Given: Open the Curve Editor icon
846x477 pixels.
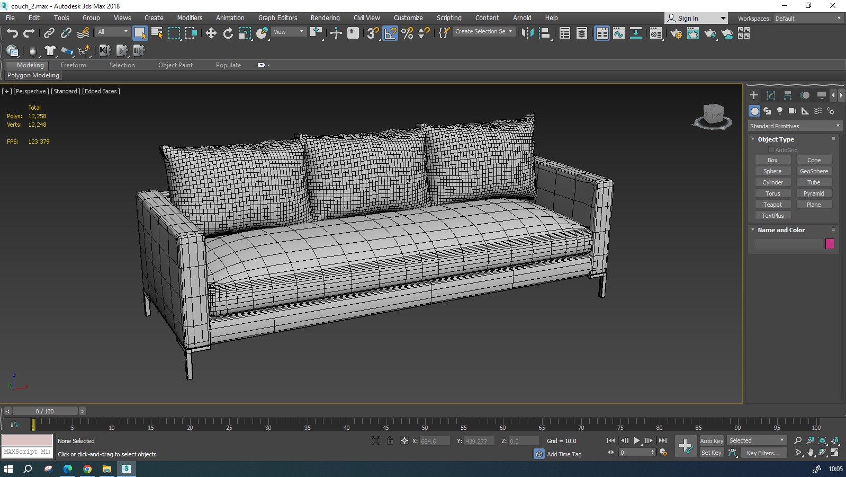Looking at the screenshot, I should coord(619,33).
